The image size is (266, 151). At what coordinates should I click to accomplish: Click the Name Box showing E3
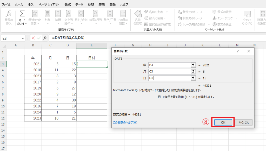(x=11, y=38)
